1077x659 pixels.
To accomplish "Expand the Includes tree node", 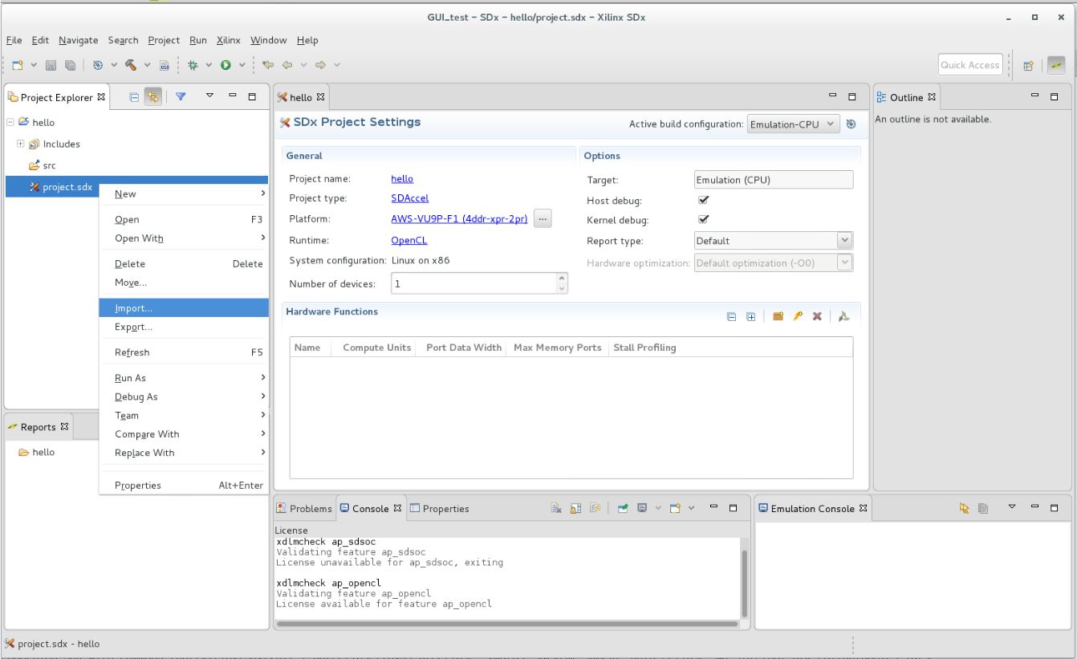I will 18,144.
